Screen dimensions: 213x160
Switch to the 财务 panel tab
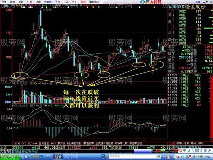pos(179,143)
